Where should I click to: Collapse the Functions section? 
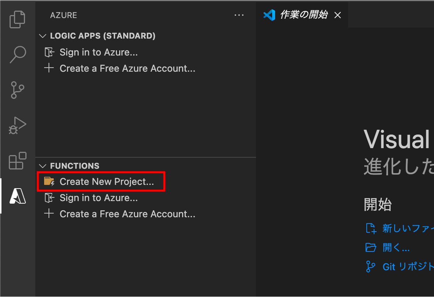[x=43, y=166]
